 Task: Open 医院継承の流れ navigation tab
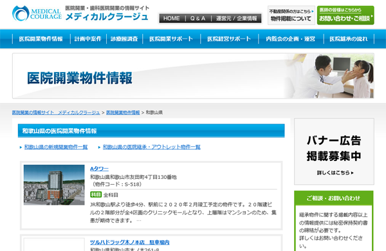click(x=349, y=39)
